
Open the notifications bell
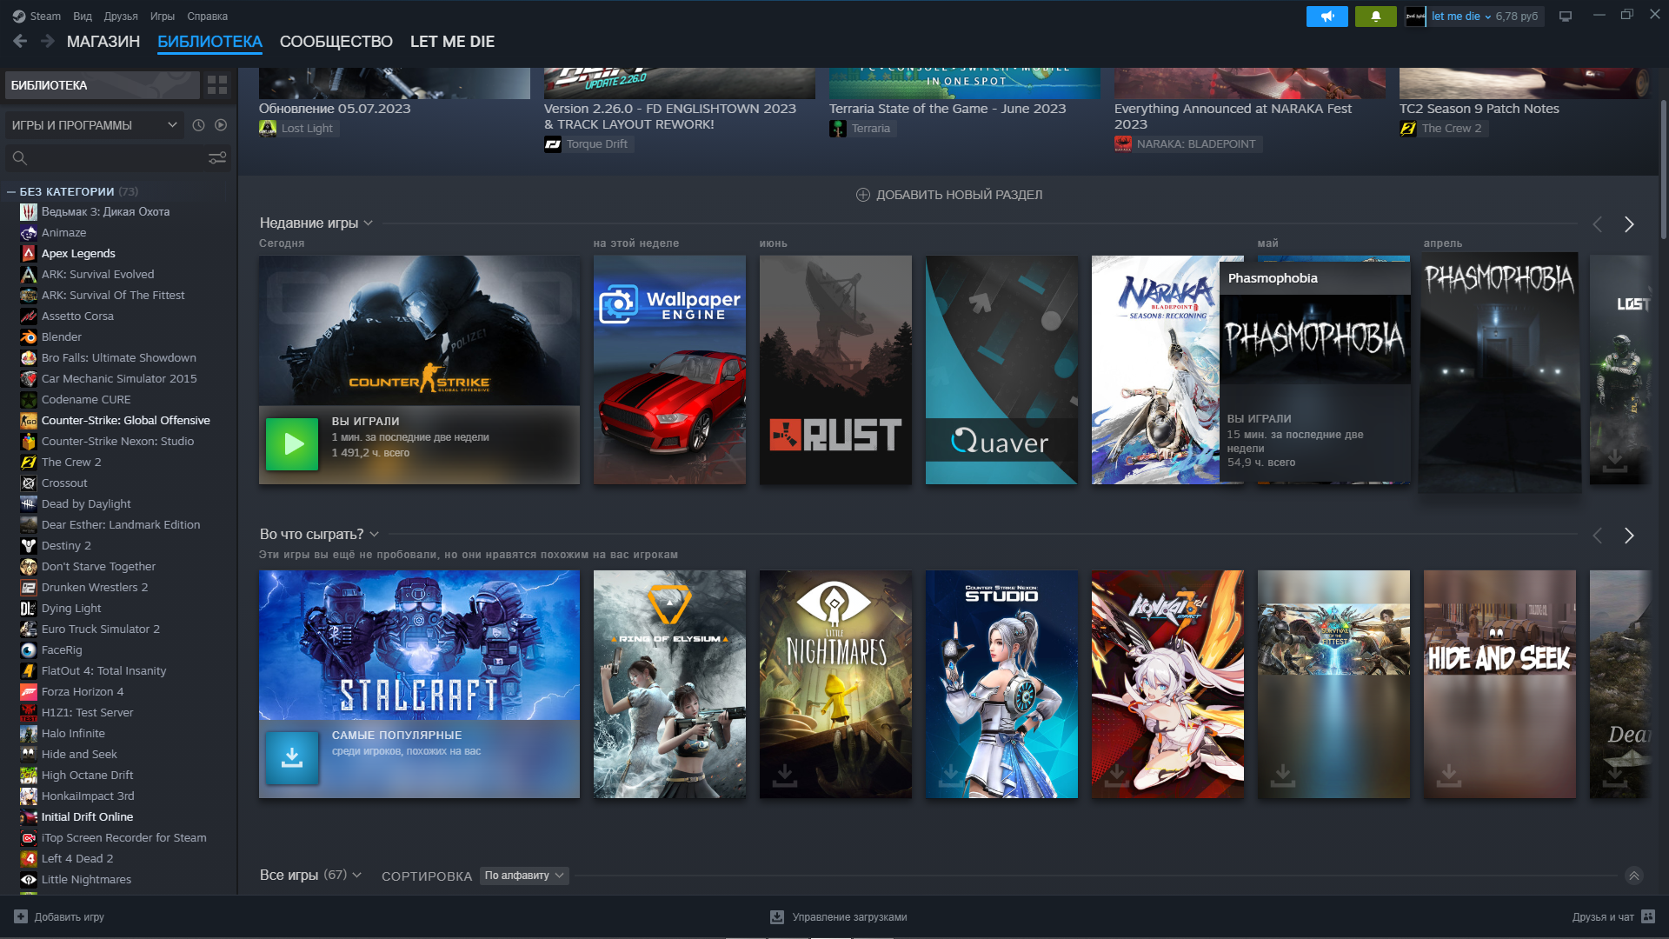pyautogui.click(x=1375, y=17)
